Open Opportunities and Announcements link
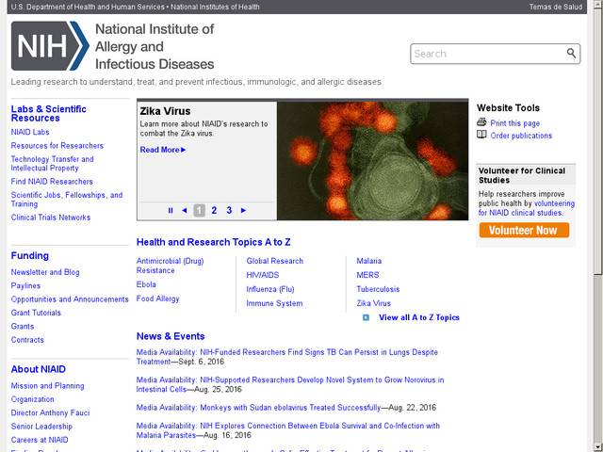Viewport: 603px width, 452px height. [x=70, y=299]
